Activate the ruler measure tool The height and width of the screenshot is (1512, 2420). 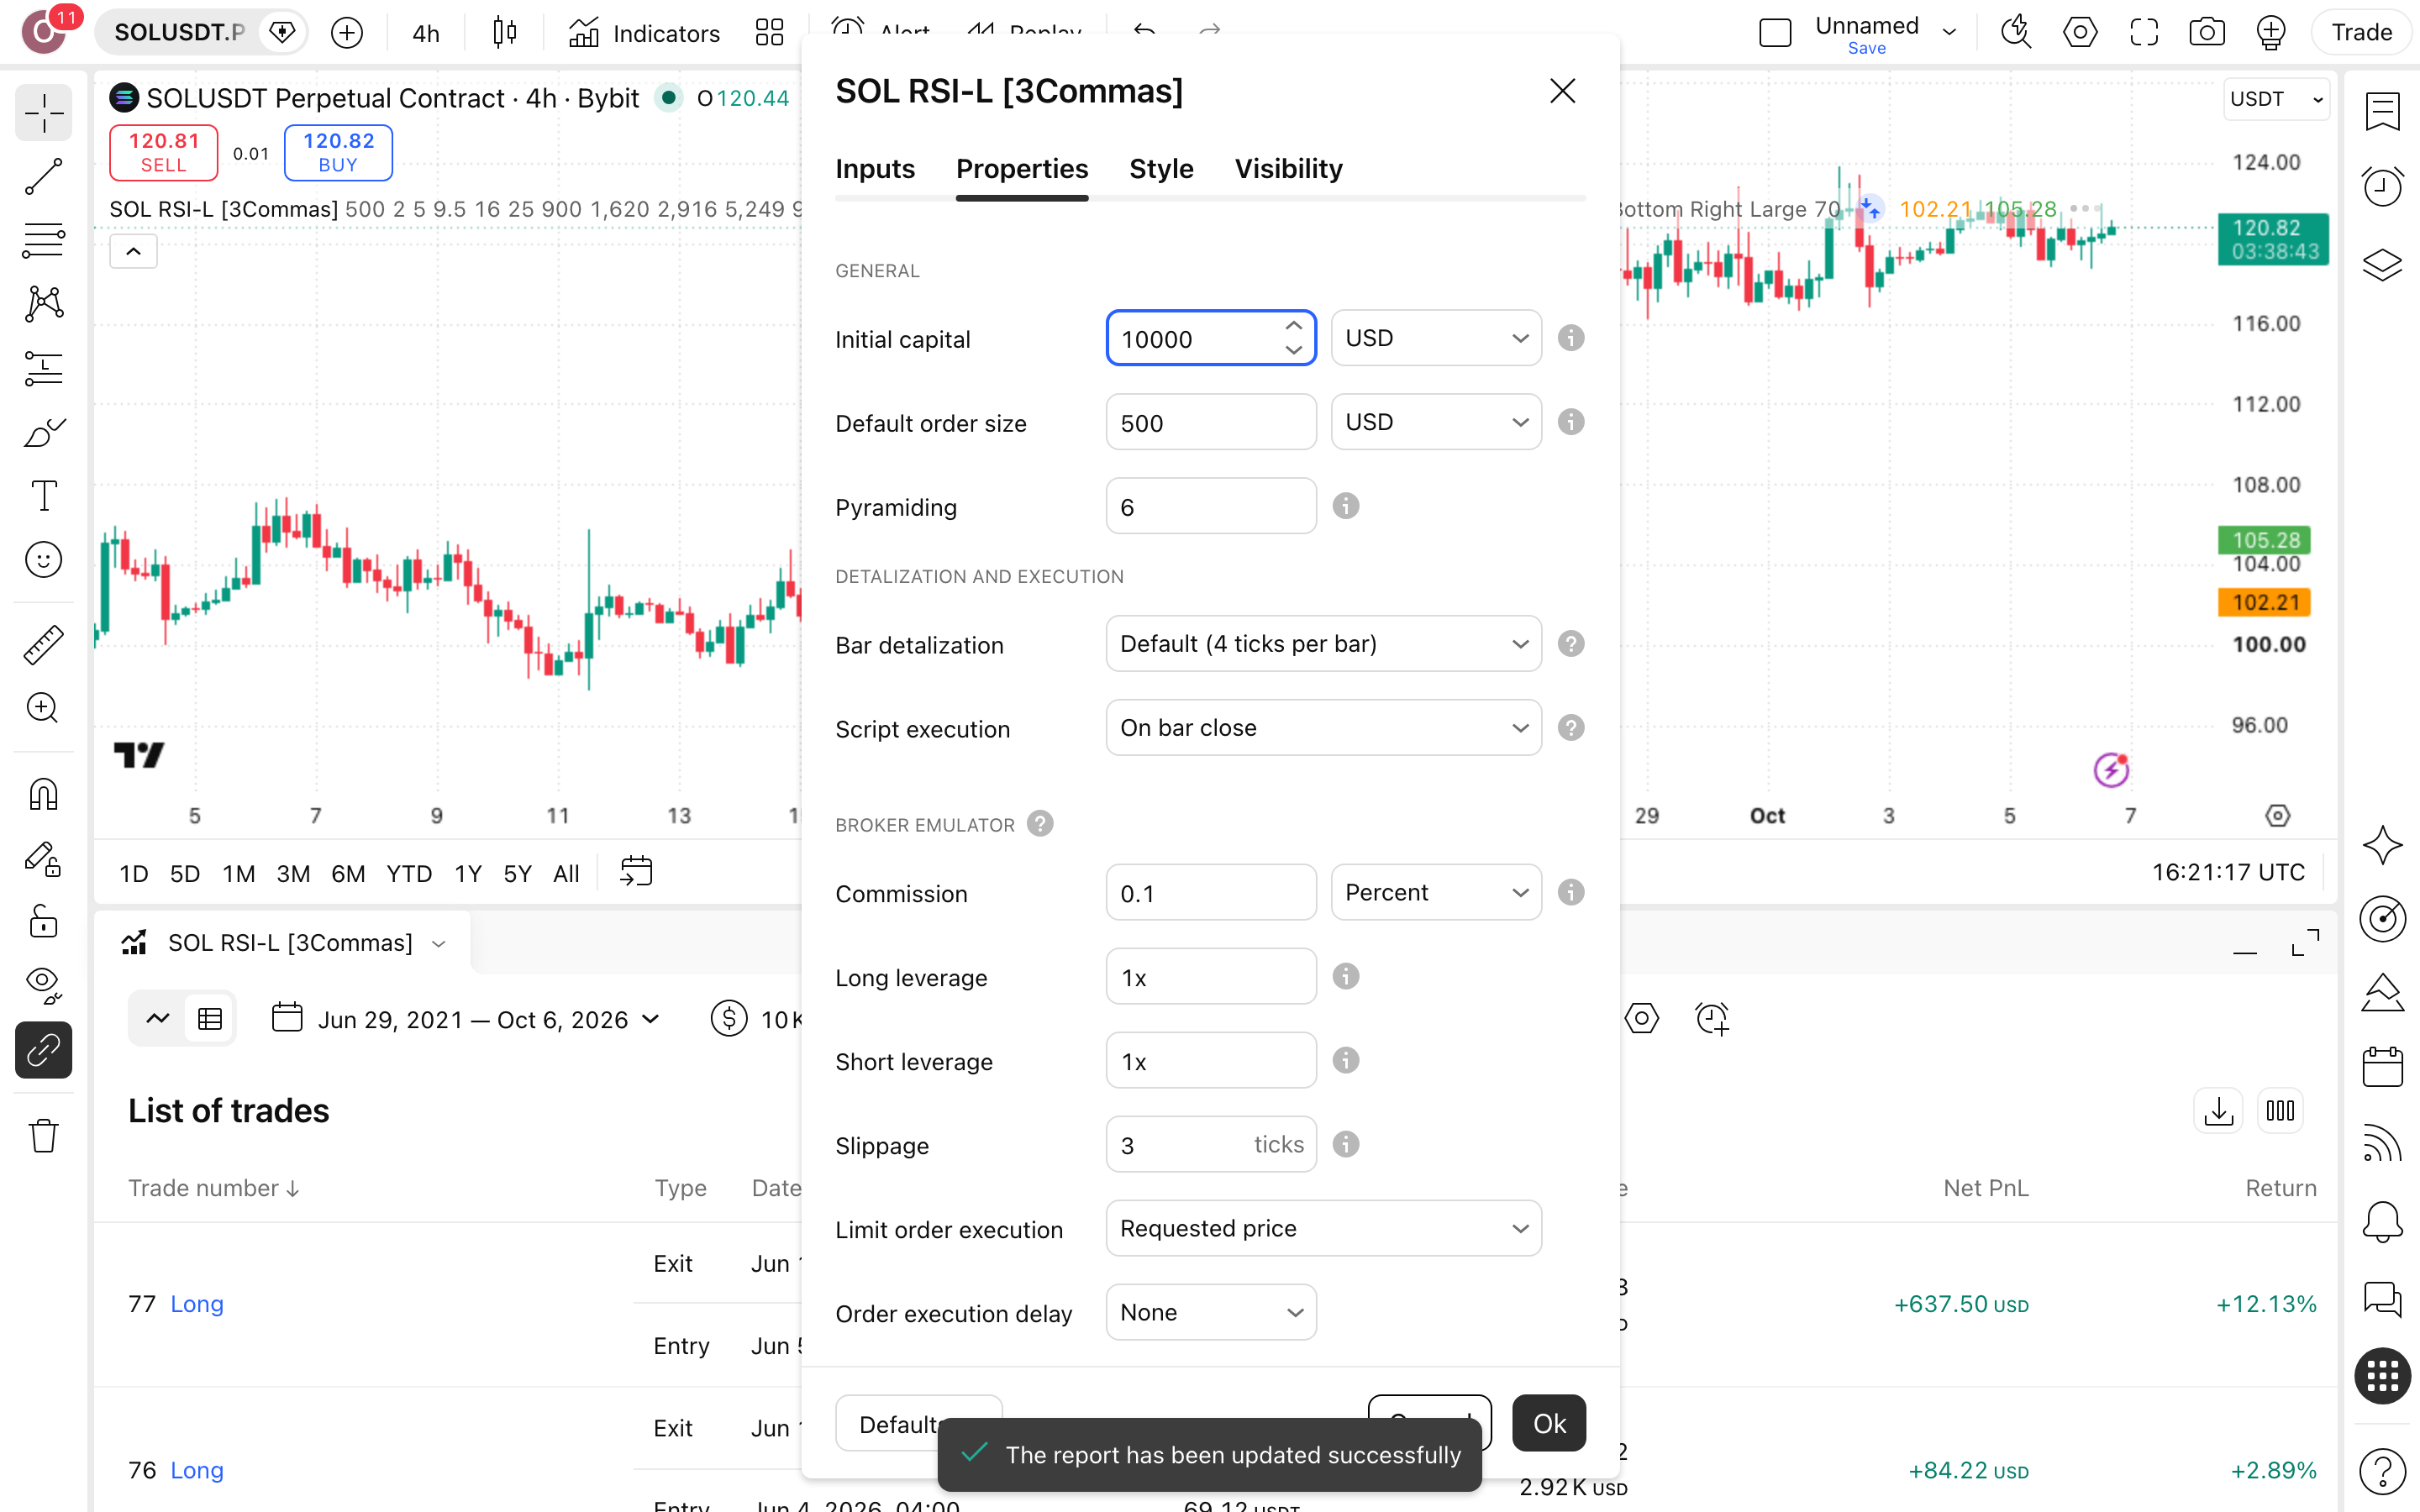tap(43, 645)
